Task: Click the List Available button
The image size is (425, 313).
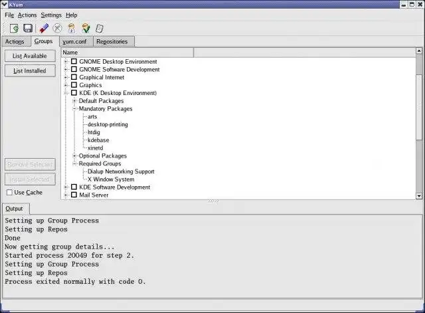Action: tap(30, 56)
